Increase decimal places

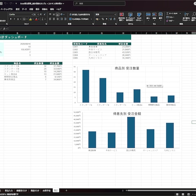(x=111, y=19)
